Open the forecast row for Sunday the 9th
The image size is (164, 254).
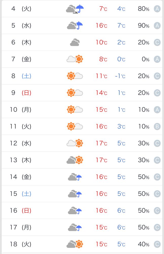(82, 93)
